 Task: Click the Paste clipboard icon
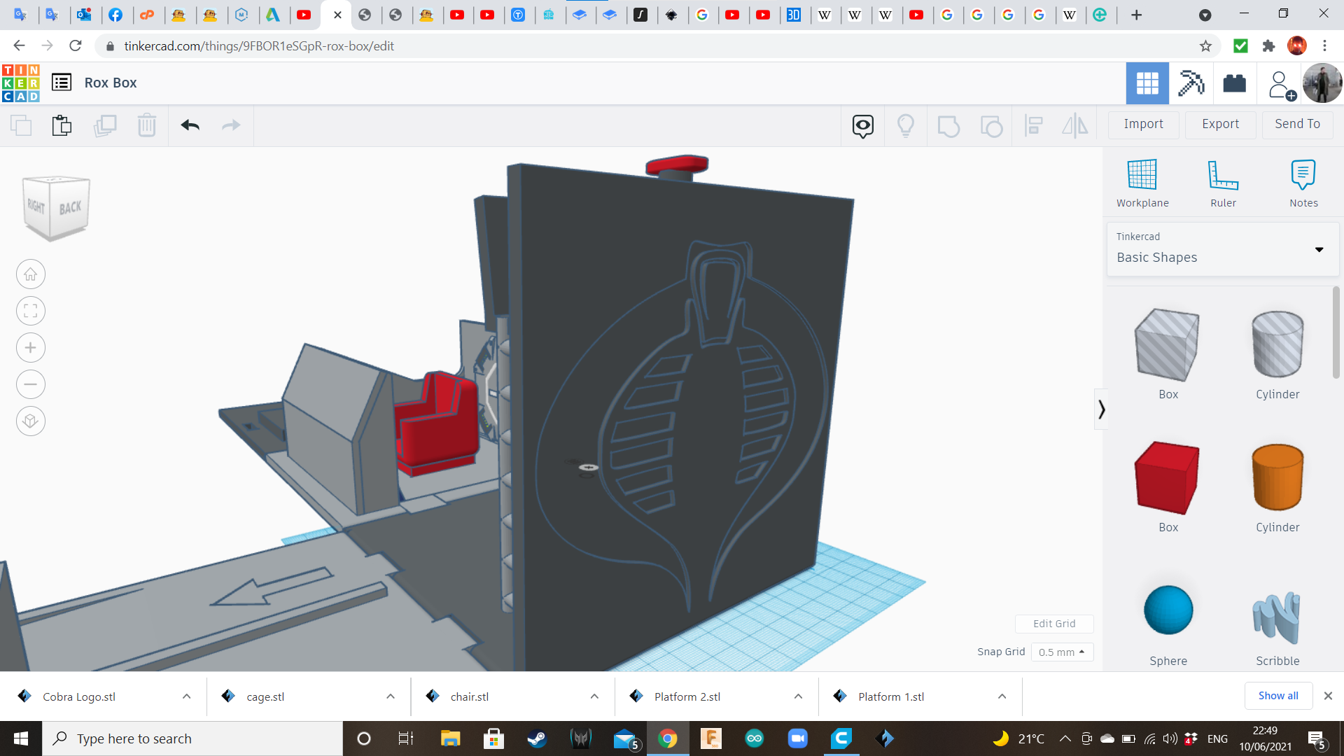coord(62,125)
